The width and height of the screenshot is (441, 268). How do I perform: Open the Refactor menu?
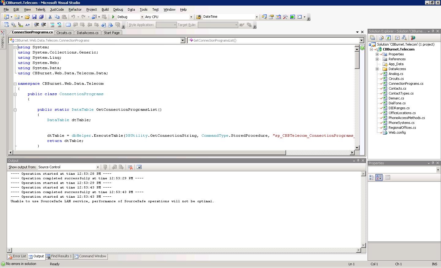coord(75,9)
